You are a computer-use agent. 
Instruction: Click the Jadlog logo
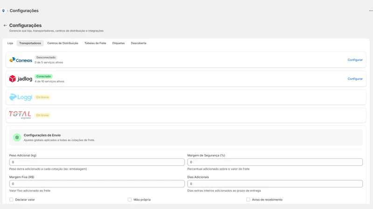pyautogui.click(x=21, y=78)
